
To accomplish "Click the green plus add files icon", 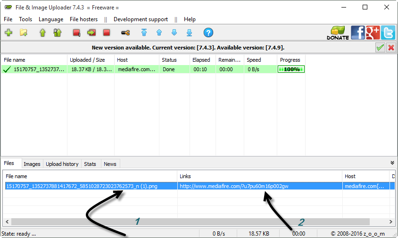I will tap(8, 33).
